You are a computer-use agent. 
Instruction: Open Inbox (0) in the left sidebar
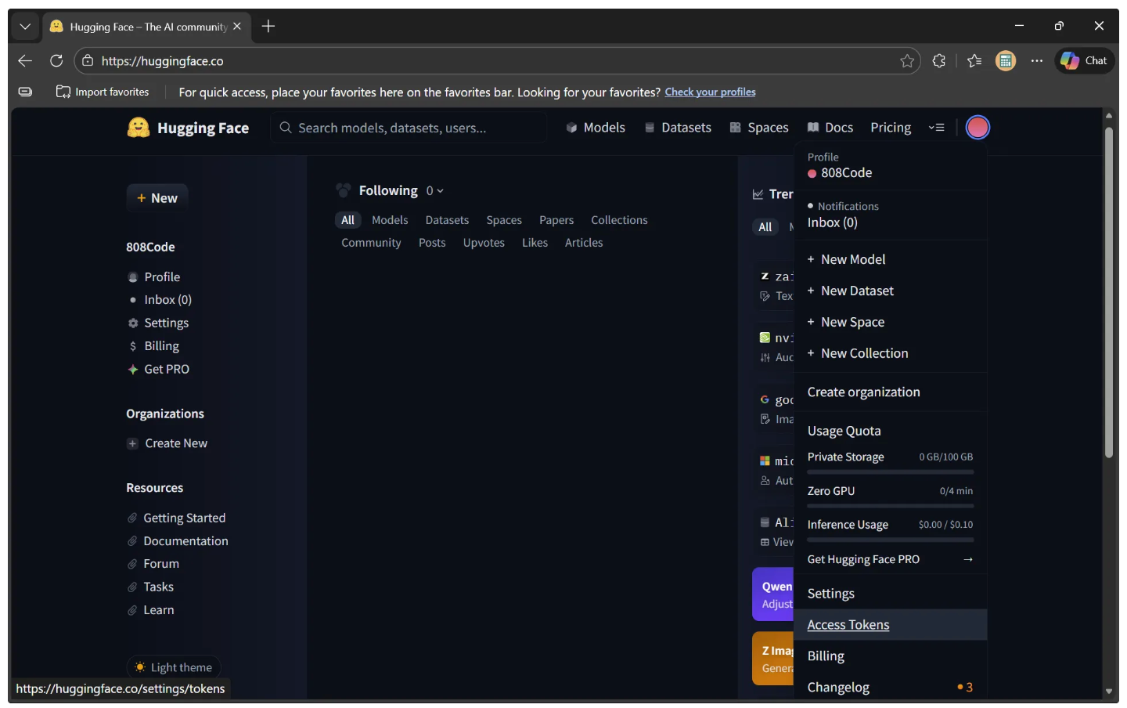[160, 300]
